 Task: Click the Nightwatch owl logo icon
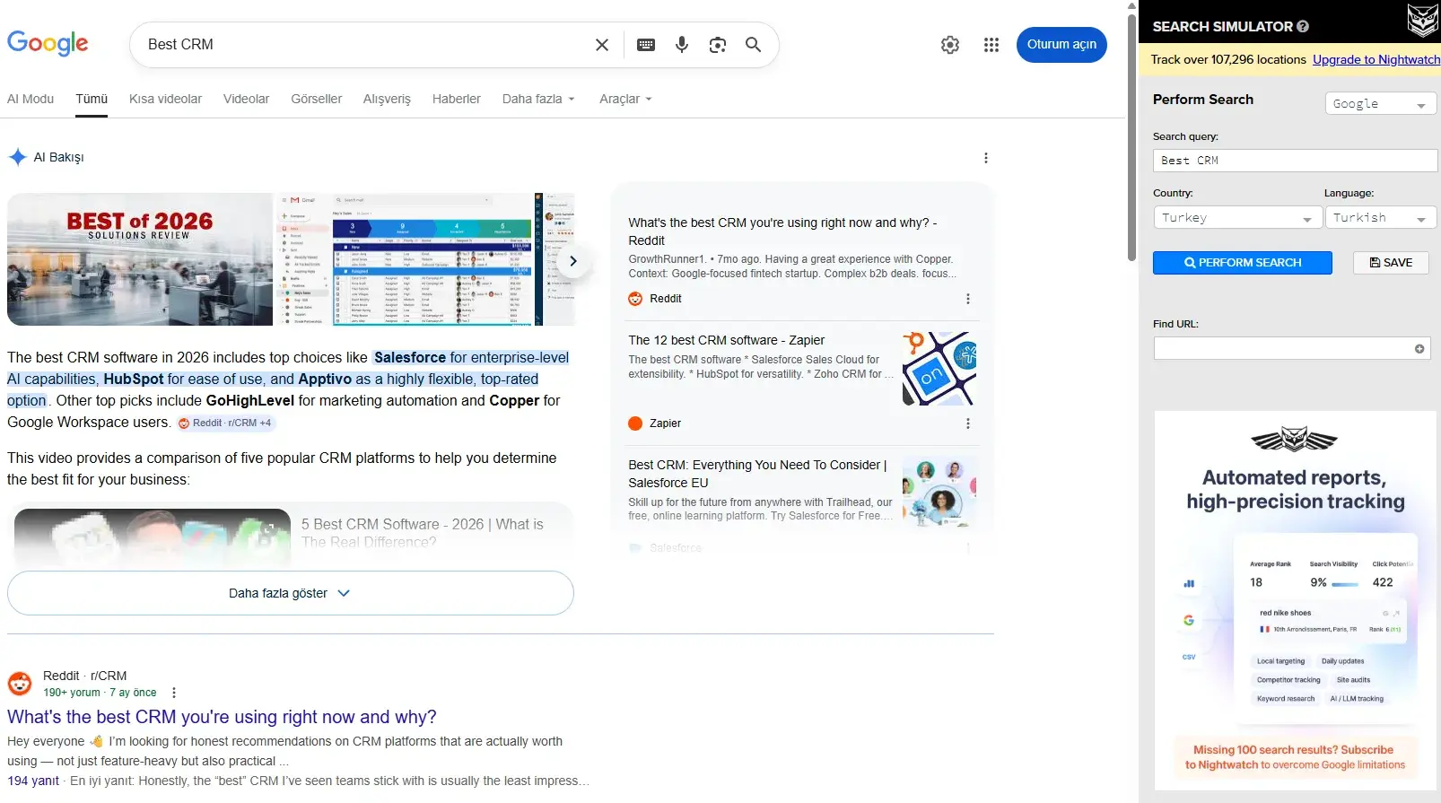1422,20
